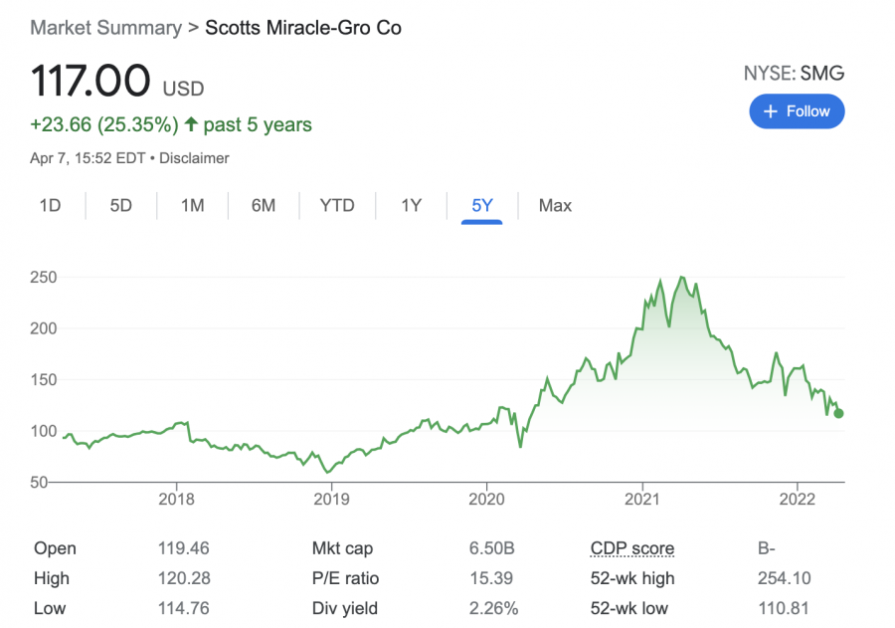
Task: Click the 52-wk low label
Action: tap(628, 608)
